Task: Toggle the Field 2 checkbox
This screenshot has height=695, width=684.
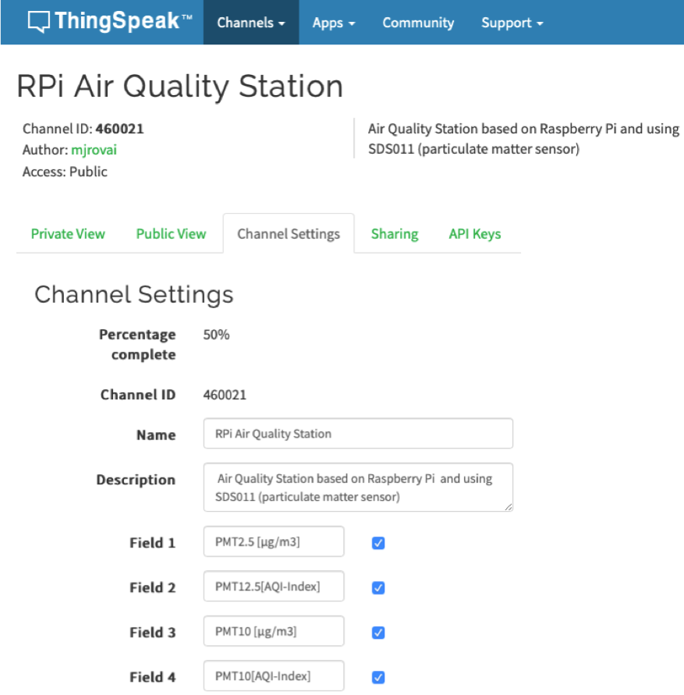Action: (378, 587)
